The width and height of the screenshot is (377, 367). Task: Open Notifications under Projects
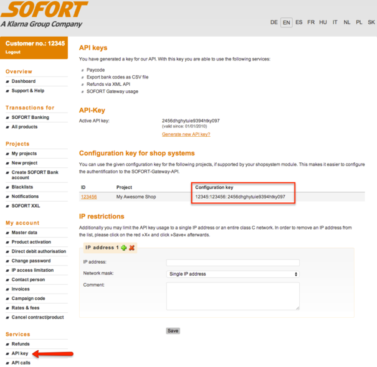[25, 196]
